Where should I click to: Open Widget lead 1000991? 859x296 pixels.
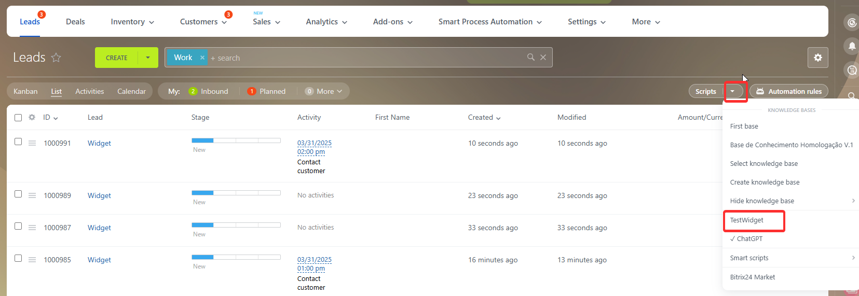click(99, 143)
